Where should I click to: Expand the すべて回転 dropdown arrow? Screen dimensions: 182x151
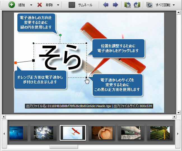174,5
